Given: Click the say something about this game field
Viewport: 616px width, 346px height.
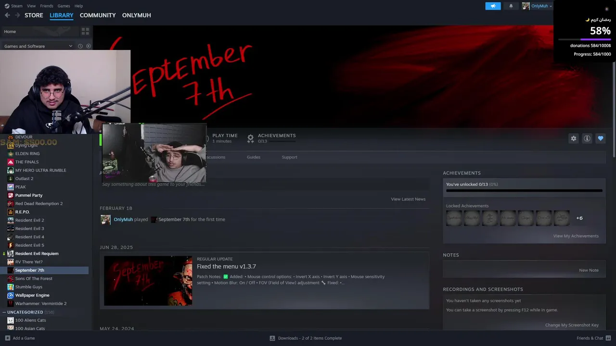Looking at the screenshot, I should tap(264, 184).
